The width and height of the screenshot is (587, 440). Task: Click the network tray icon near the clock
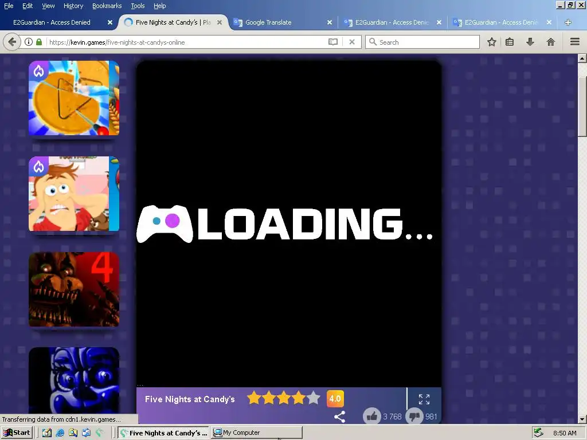pos(538,433)
